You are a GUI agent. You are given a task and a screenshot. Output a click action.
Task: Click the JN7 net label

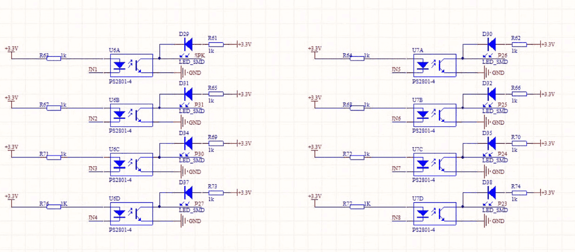(396, 169)
